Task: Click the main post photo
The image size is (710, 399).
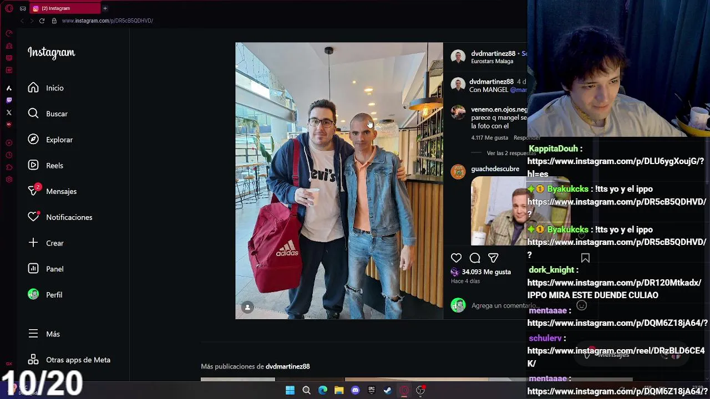Action: coord(339,181)
